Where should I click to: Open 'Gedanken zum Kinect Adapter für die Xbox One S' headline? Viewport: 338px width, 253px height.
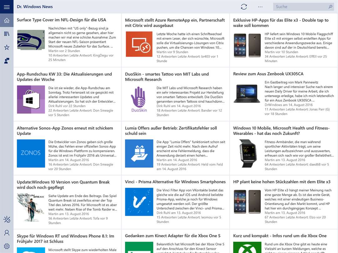[x=173, y=236]
